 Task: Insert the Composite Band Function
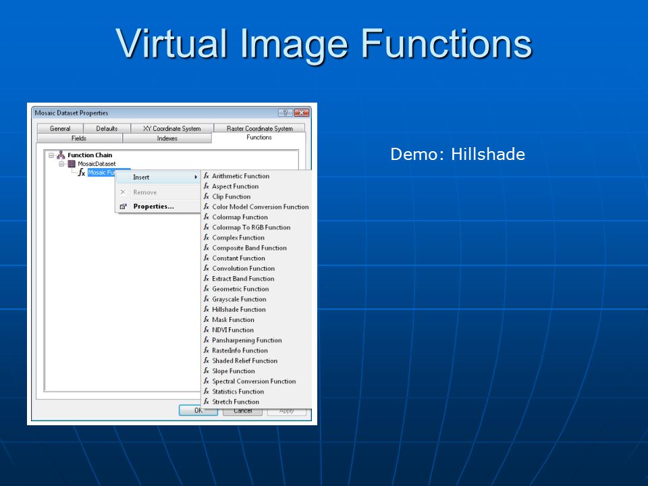coord(256,248)
